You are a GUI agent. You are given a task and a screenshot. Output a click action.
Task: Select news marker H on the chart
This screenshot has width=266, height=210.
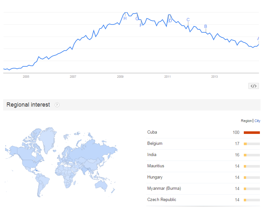[x=125, y=18]
